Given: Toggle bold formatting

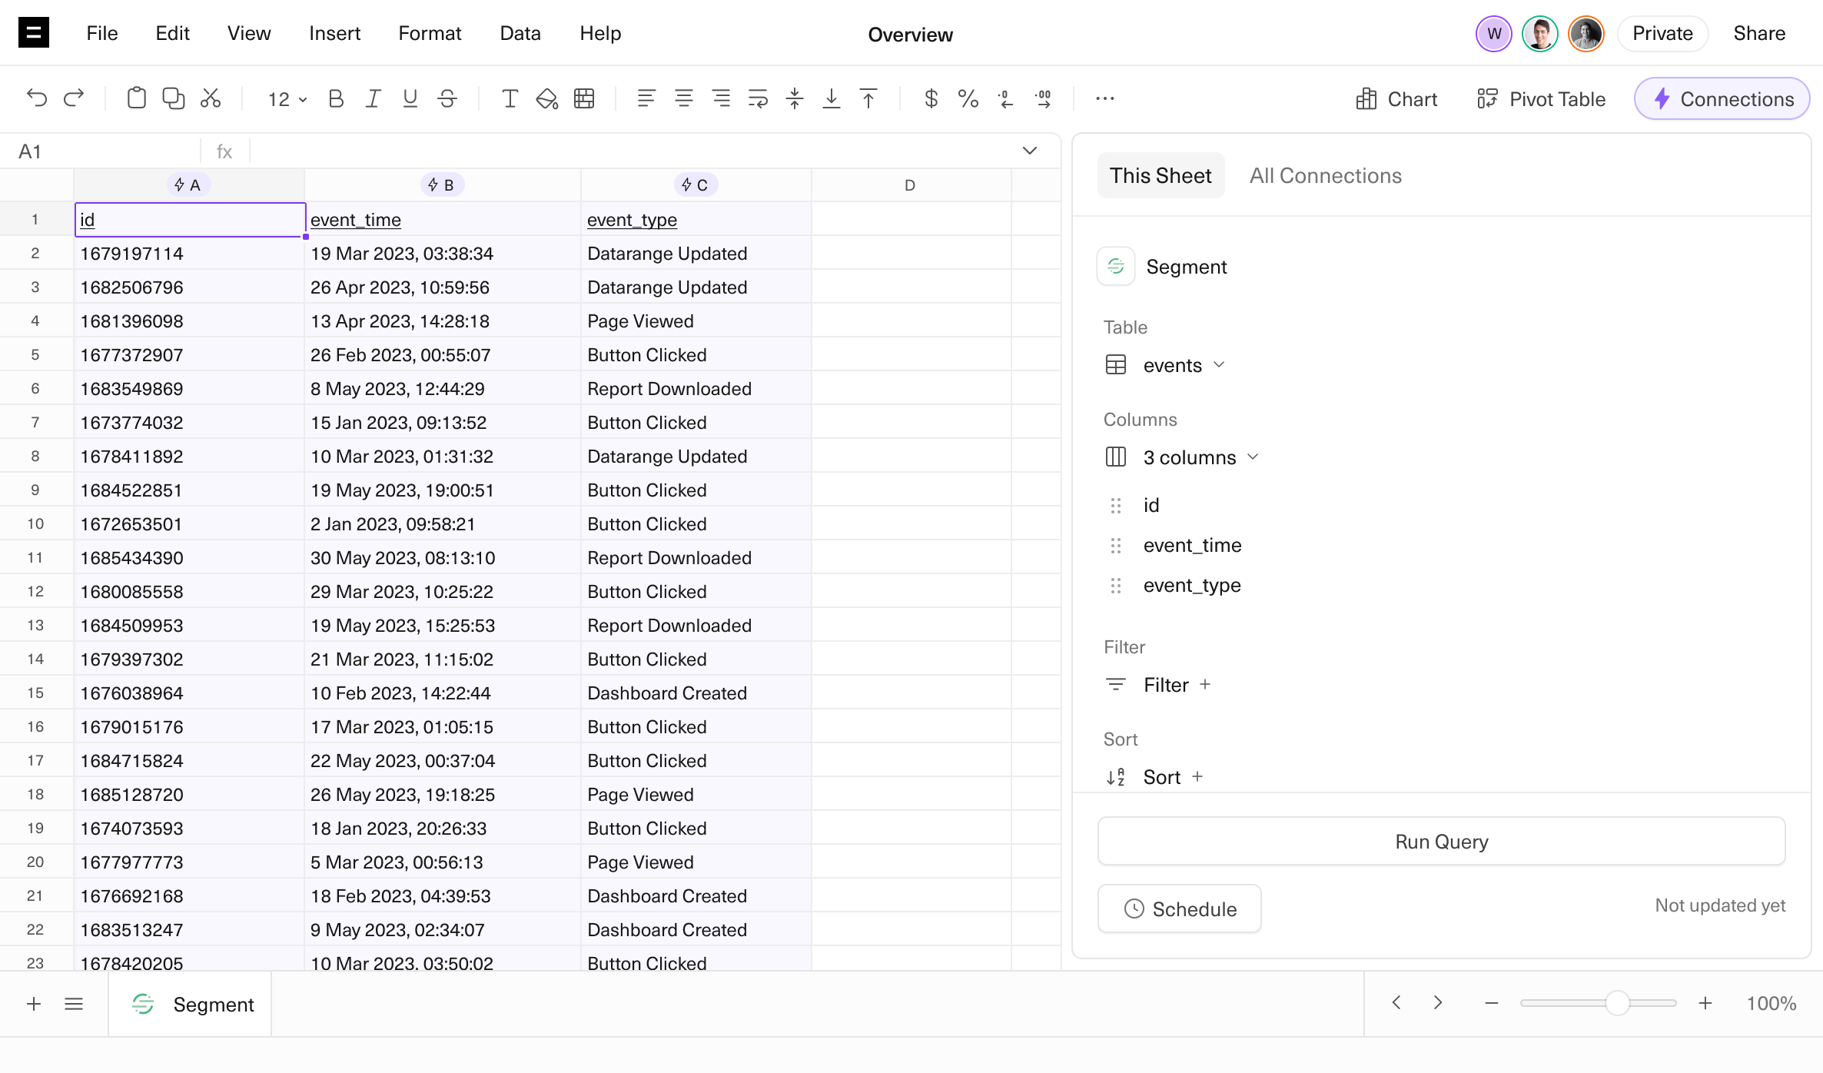Looking at the screenshot, I should [x=336, y=98].
